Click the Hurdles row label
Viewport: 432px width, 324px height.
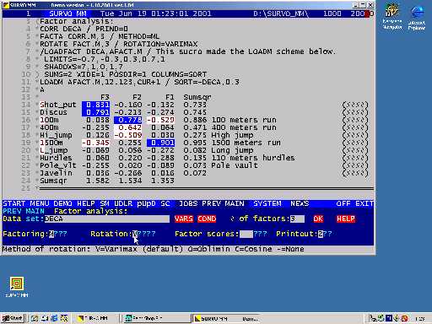(56, 158)
